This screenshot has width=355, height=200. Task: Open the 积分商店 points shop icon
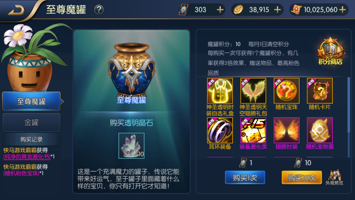pos(330,51)
